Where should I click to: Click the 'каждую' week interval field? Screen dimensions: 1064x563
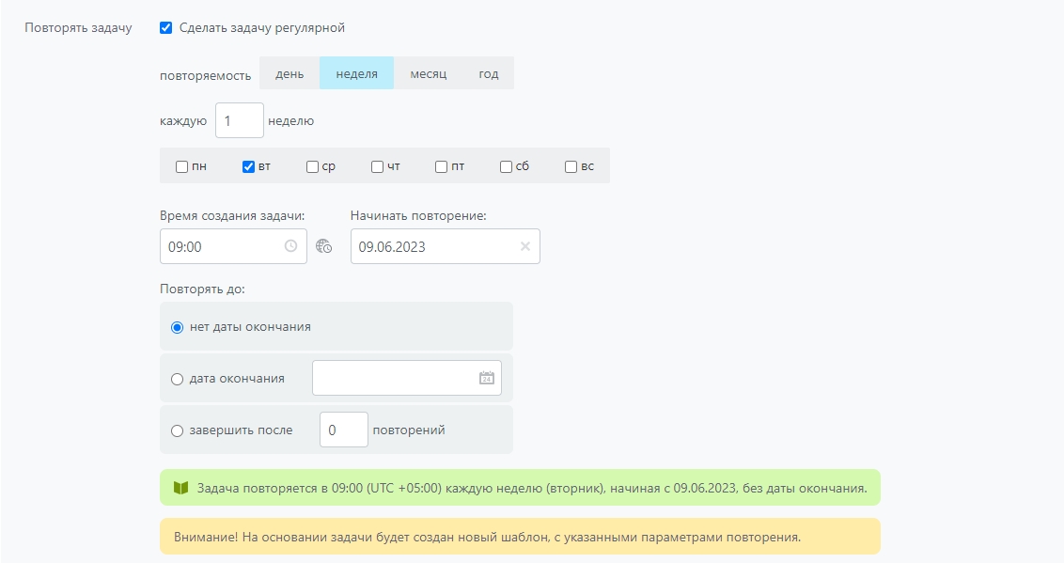tap(239, 120)
